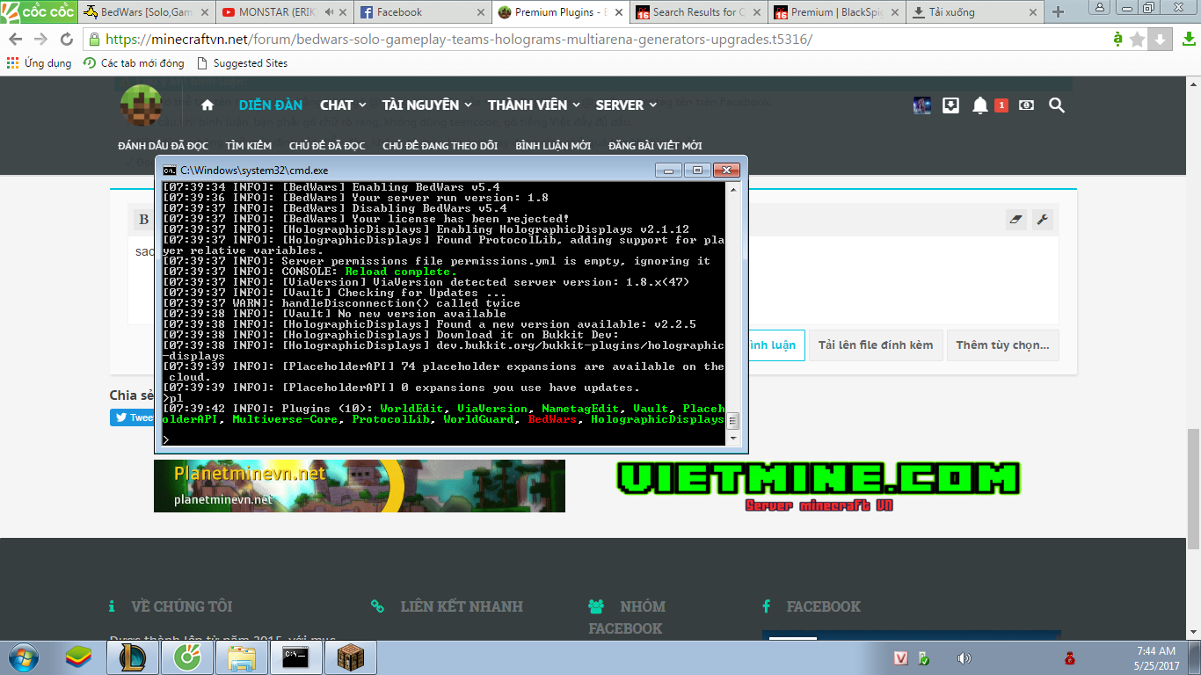Open Các tab mới đóng bookmark
The width and height of the screenshot is (1201, 675).
[134, 63]
